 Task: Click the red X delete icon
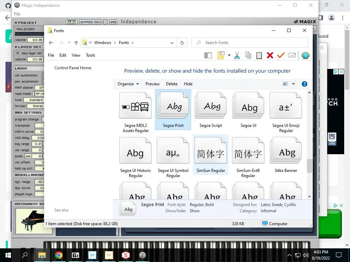pyautogui.click(x=270, y=55)
